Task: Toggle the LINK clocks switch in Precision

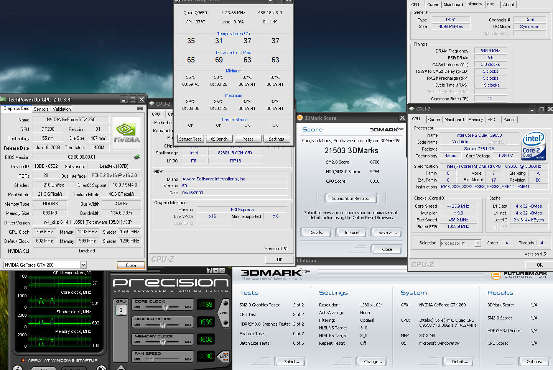Action: pos(224,313)
